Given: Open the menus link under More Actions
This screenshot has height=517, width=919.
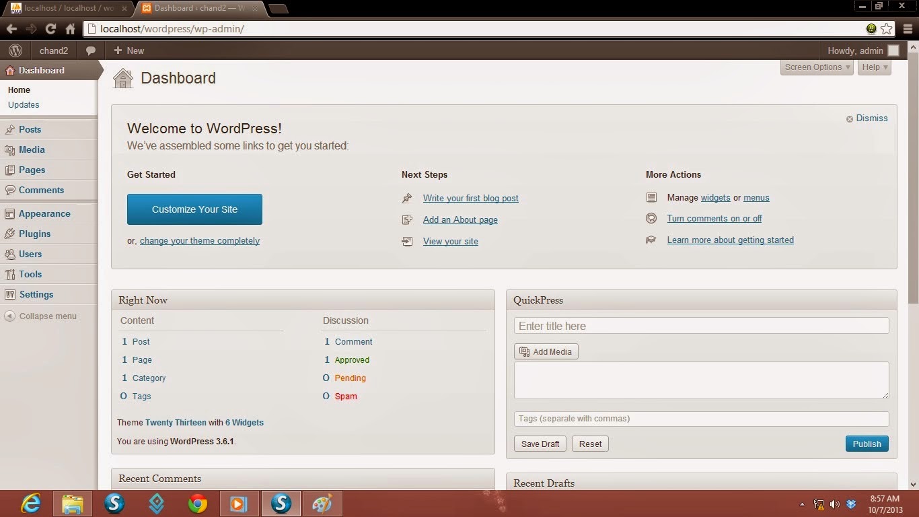Looking at the screenshot, I should (756, 197).
